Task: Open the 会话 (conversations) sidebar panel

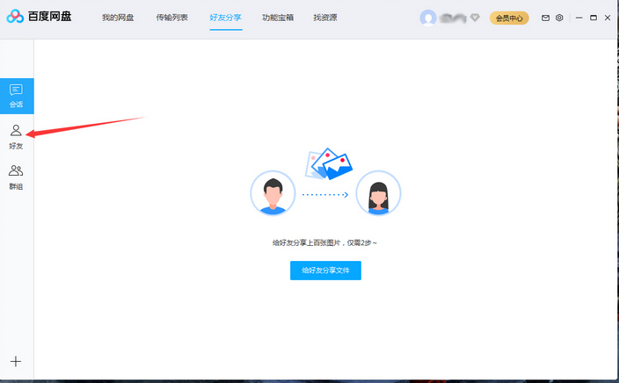Action: [16, 95]
